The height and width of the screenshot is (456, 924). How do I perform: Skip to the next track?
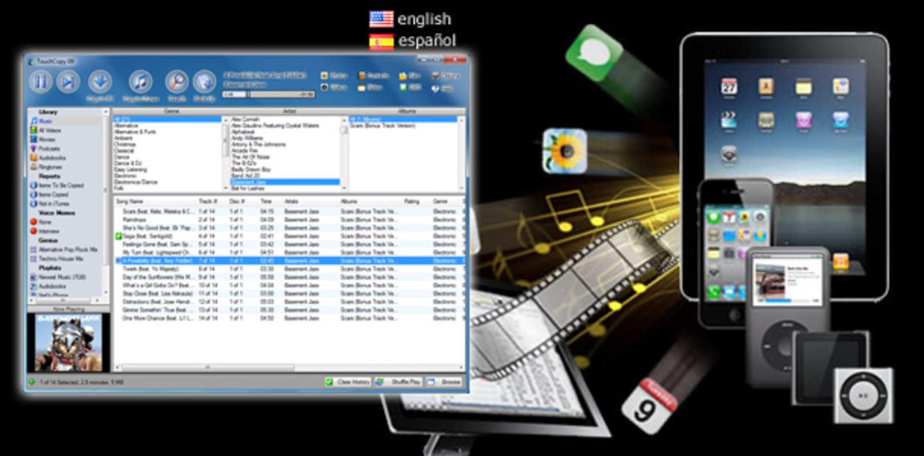click(68, 82)
